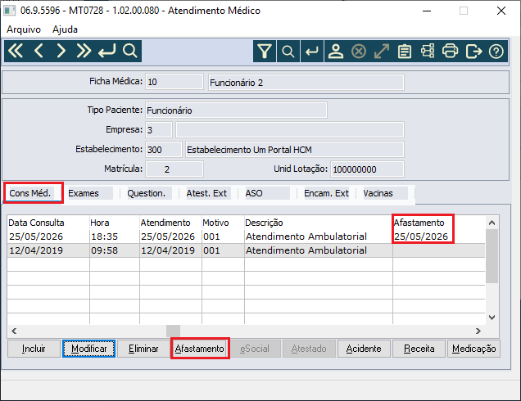The width and height of the screenshot is (521, 401).
Task: Click the Tipo Paciente field
Action: (236, 110)
